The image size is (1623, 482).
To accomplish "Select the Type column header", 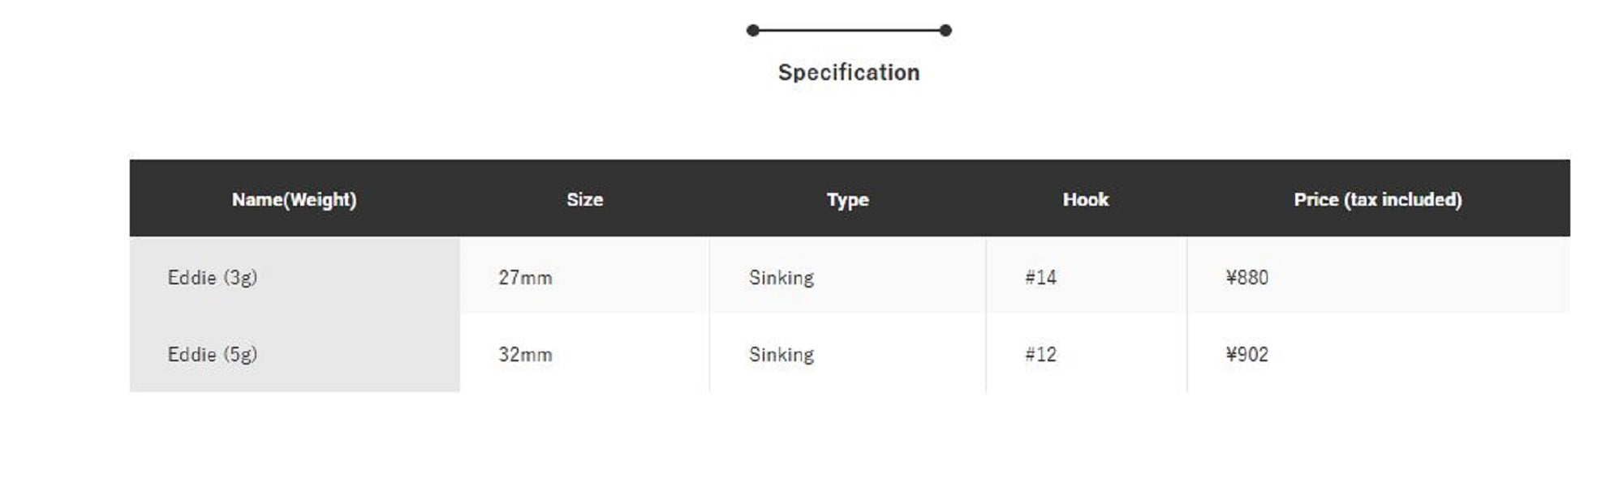I will pyautogui.click(x=847, y=199).
